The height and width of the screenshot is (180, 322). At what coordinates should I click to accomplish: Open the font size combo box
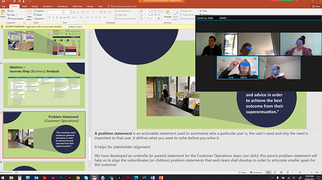click(68, 12)
